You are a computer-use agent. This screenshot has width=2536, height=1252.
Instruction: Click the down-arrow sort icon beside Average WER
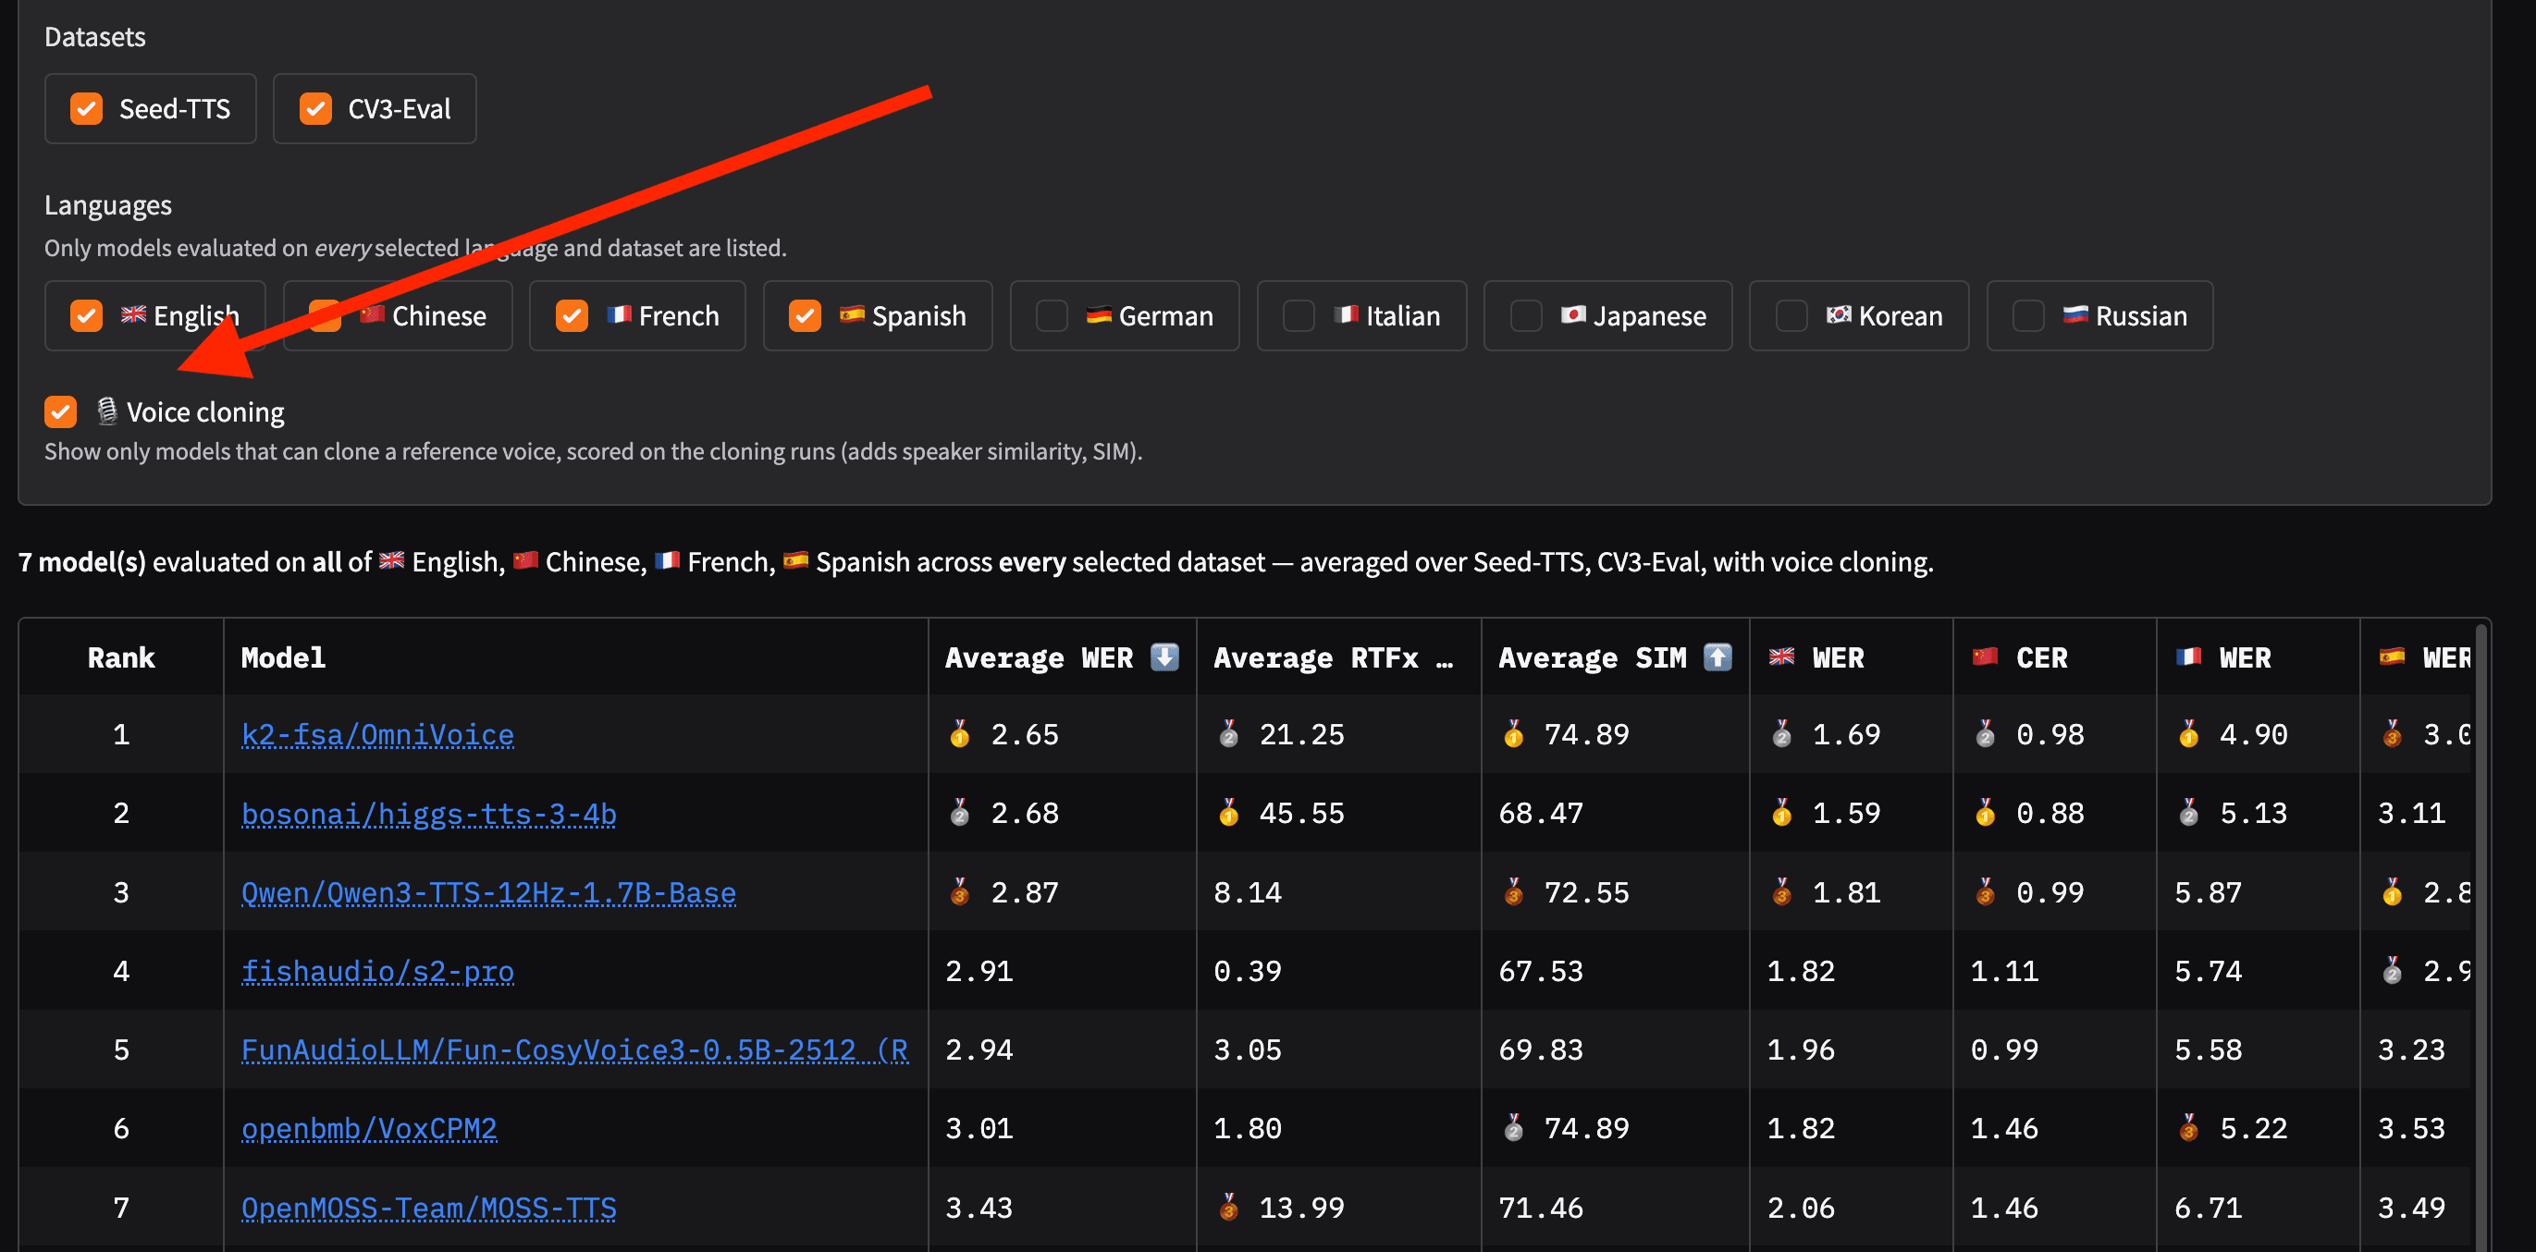coord(1164,657)
